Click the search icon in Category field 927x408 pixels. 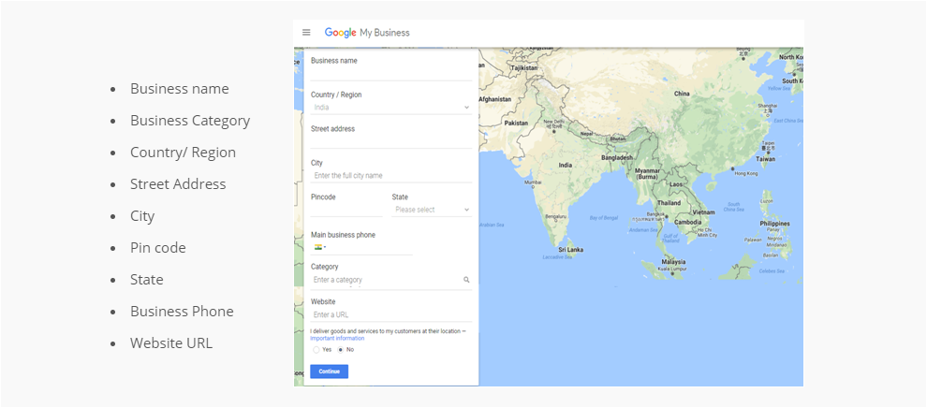(466, 280)
